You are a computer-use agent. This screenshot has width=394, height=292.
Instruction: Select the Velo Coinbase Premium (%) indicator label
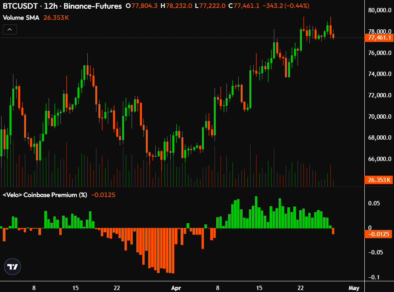point(45,195)
